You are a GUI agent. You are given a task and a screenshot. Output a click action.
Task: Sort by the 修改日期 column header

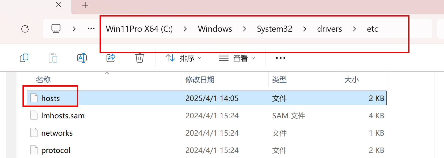pyautogui.click(x=200, y=80)
